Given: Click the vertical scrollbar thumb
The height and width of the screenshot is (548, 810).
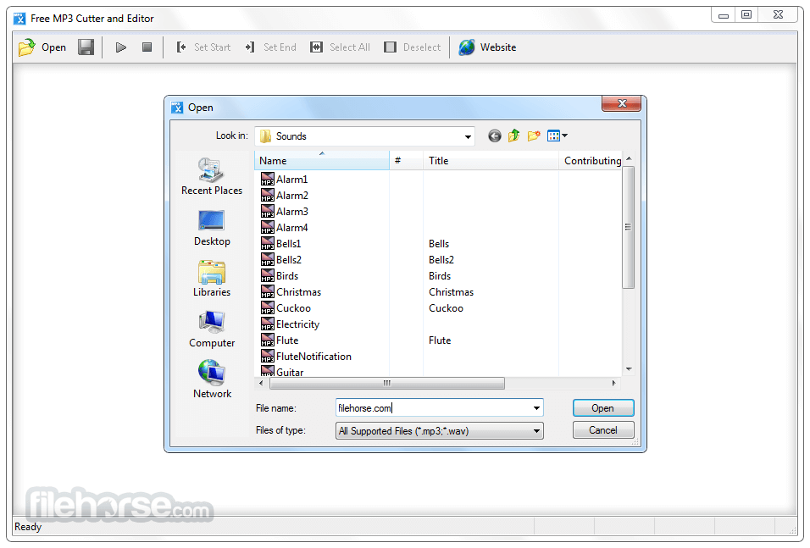Looking at the screenshot, I should coord(628,227).
